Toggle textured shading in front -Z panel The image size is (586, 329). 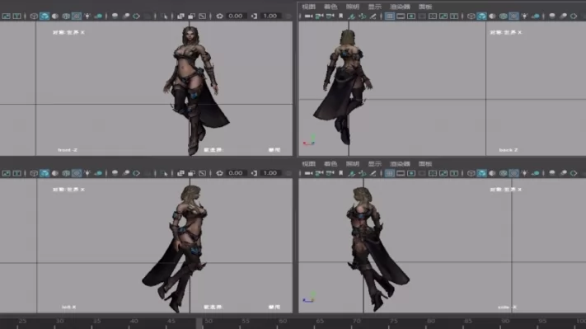click(77, 16)
